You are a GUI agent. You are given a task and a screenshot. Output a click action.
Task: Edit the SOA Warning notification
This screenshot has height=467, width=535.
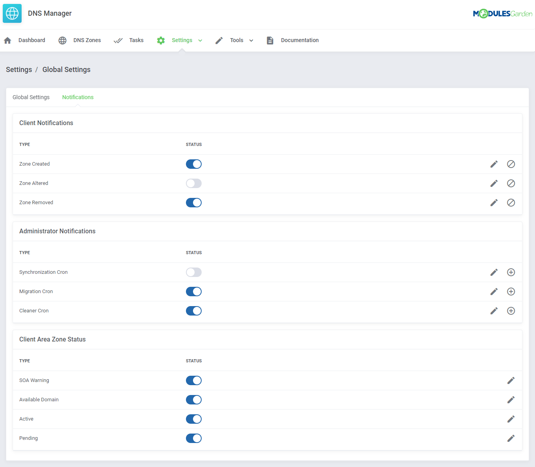(x=511, y=380)
